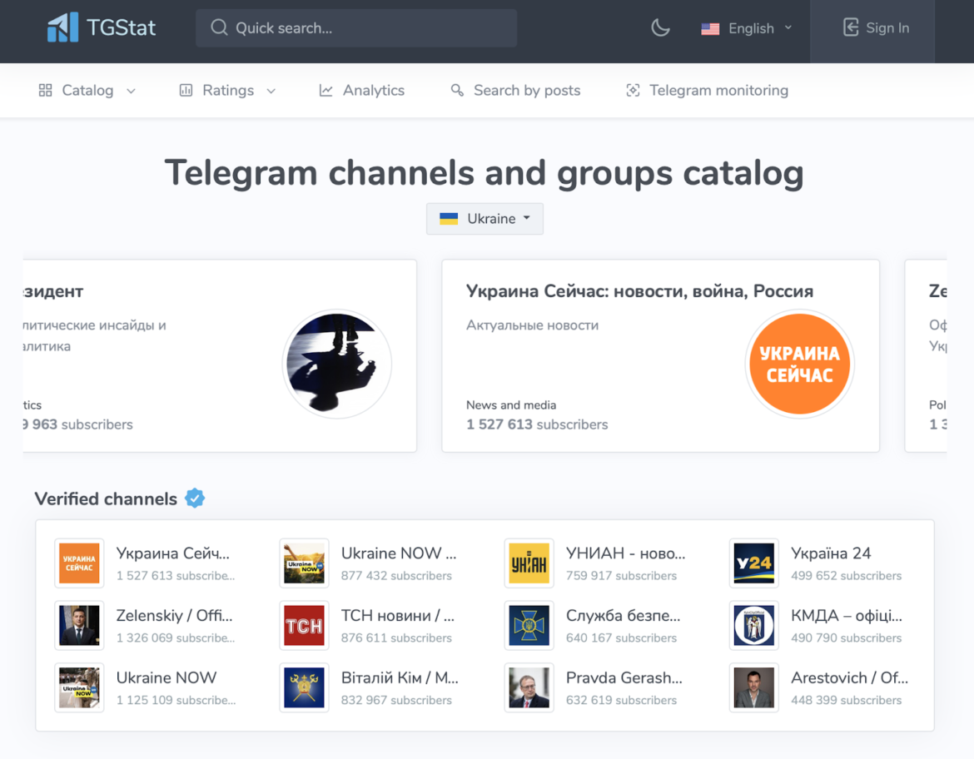Open the English language dropdown

(749, 27)
